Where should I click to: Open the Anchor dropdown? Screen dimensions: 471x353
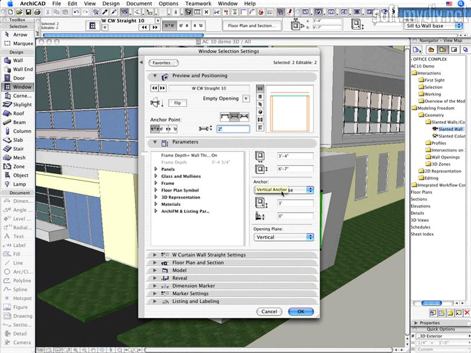click(284, 190)
